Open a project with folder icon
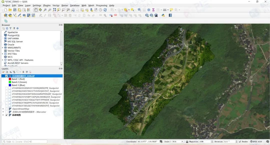This screenshot has height=145, width=270. (10, 10)
